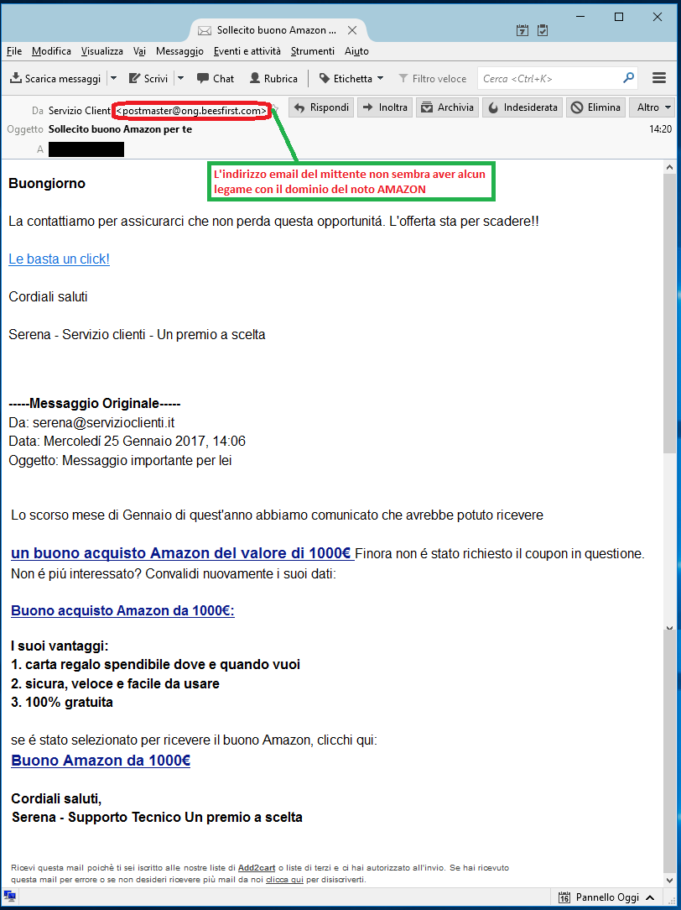Click the redacted recipient in the A field

pos(86,149)
